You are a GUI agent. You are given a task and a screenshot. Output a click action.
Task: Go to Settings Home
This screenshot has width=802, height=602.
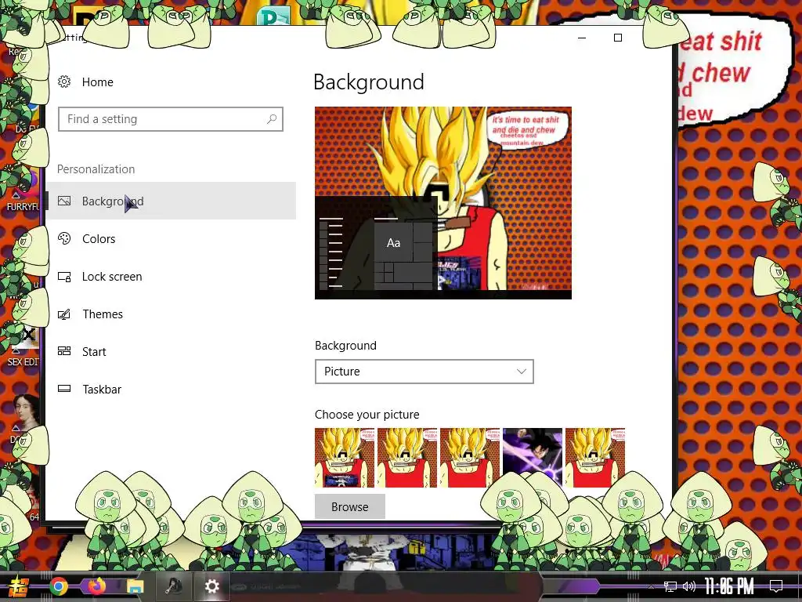97,82
